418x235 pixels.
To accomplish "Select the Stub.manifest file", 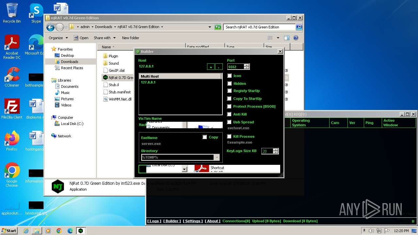I will [x=117, y=92].
